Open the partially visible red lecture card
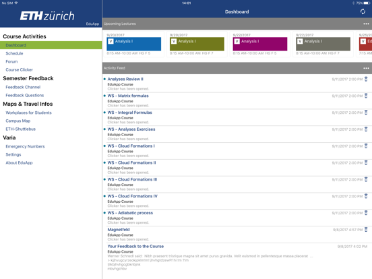This screenshot has height=279, width=372. [365, 44]
